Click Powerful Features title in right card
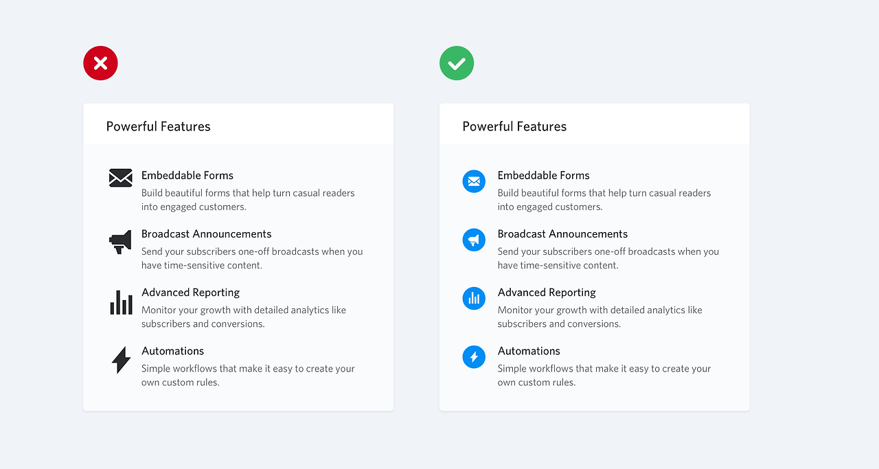879x469 pixels. coord(514,126)
